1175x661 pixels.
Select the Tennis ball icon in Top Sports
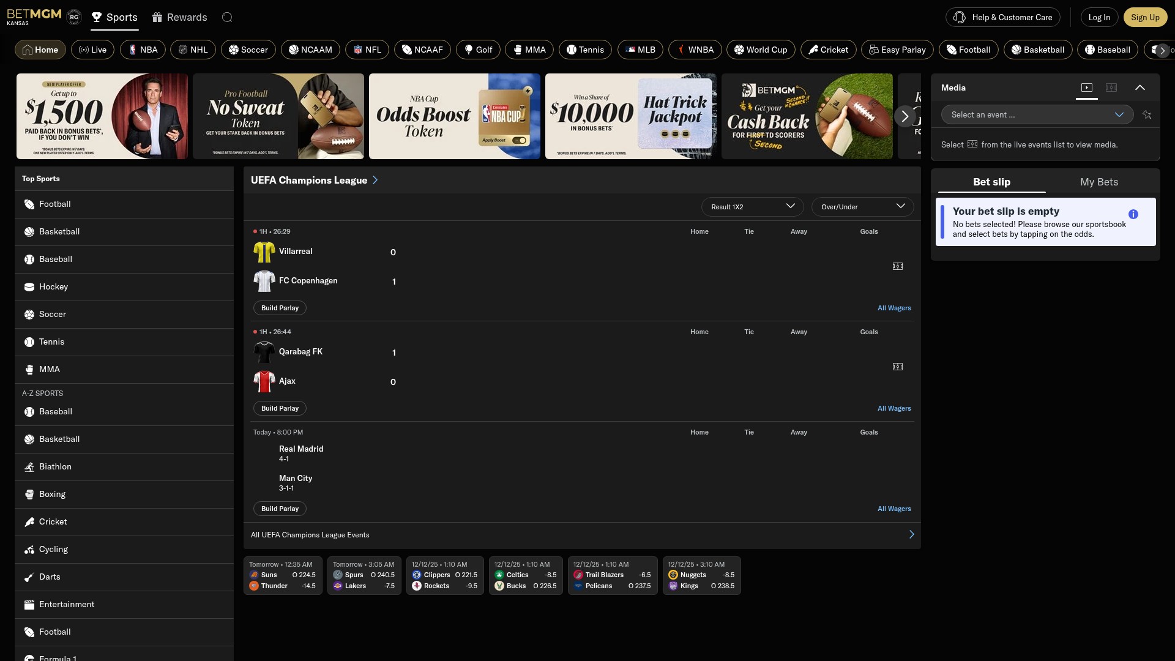coord(29,342)
